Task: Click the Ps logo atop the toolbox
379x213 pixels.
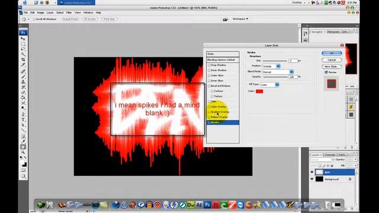Action: tap(23, 33)
